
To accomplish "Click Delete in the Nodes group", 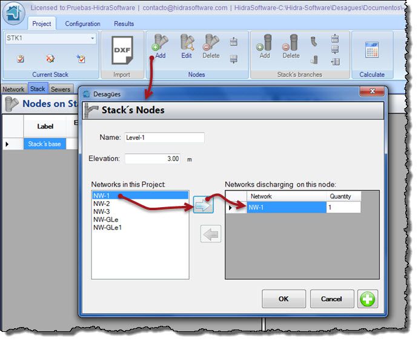I will tap(211, 47).
